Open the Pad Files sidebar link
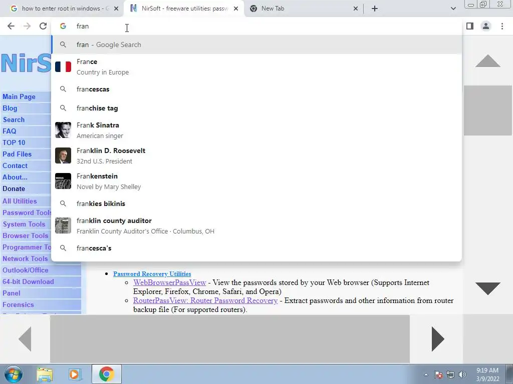513x384 pixels. pyautogui.click(x=17, y=154)
